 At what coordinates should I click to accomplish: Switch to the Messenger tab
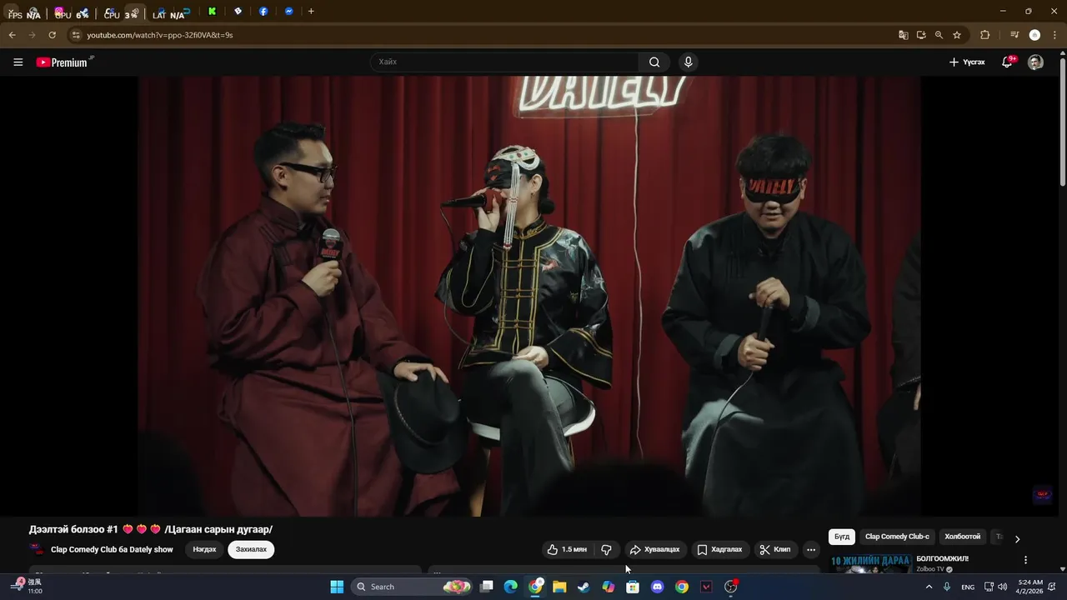pyautogui.click(x=288, y=12)
